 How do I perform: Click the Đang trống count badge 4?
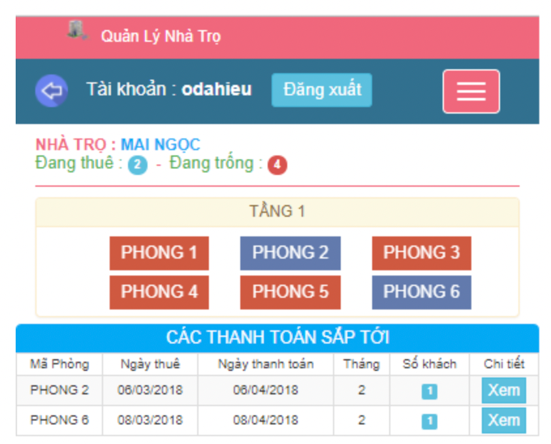click(x=277, y=165)
